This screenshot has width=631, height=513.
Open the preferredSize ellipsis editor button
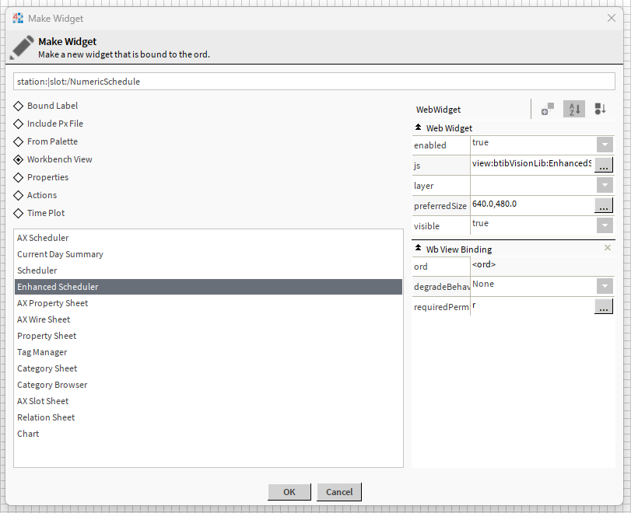coord(604,205)
